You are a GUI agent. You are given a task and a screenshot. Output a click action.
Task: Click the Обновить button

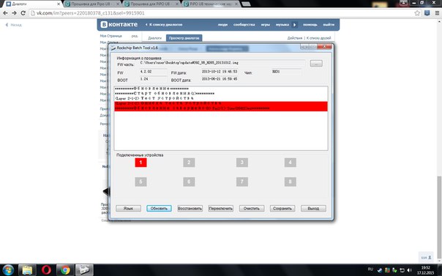click(159, 209)
